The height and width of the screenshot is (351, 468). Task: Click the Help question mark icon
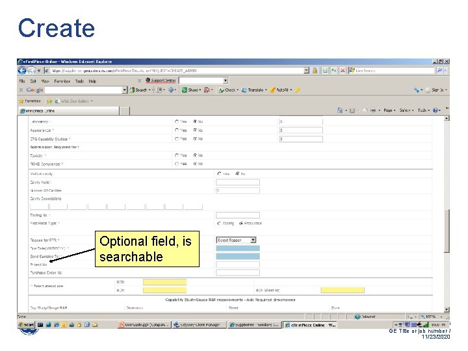(435, 110)
